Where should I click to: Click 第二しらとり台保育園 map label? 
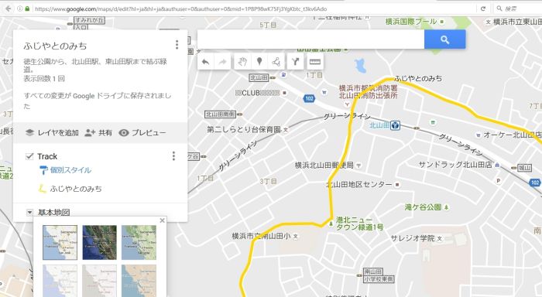(244, 129)
